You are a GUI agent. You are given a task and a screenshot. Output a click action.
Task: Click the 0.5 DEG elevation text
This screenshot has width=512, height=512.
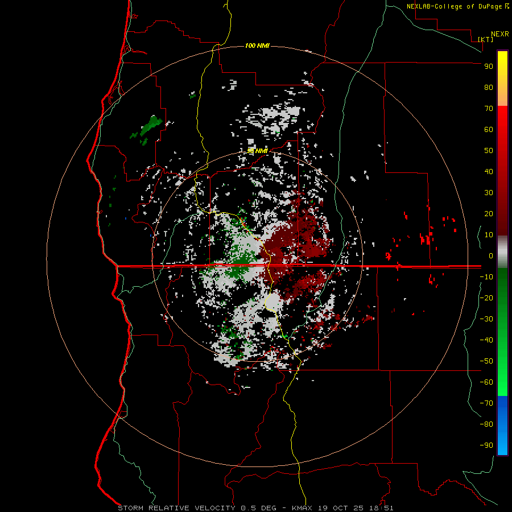click(258, 508)
